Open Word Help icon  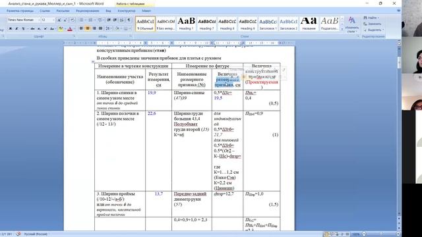[x=398, y=11]
